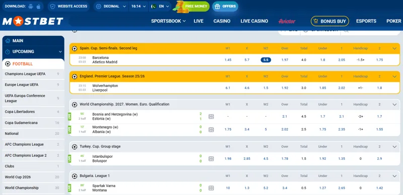Click LIVE badge of Bosnia and Herzegovina match

pyautogui.click(x=70, y=117)
